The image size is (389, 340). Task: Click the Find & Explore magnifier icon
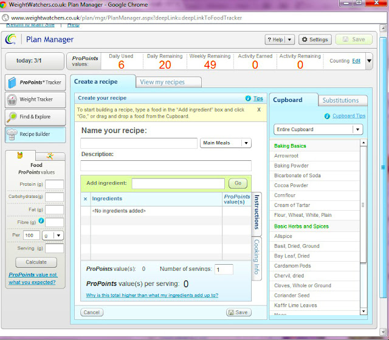point(12,117)
